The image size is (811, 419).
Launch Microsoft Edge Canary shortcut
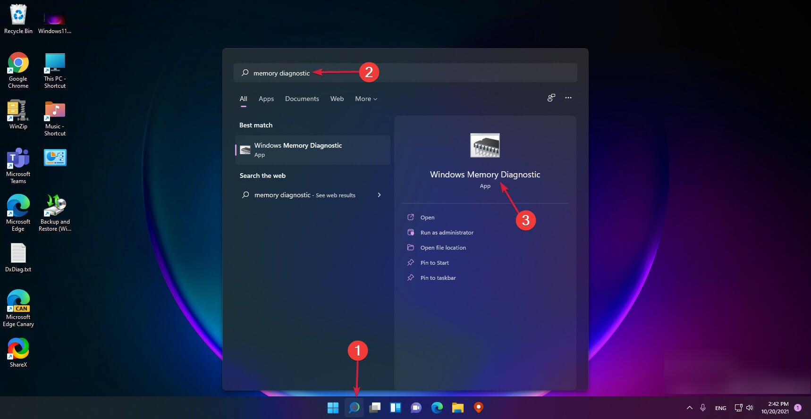[x=18, y=309]
